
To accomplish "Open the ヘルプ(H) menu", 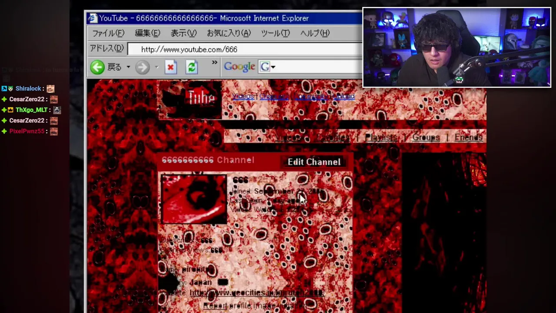I will (x=315, y=33).
